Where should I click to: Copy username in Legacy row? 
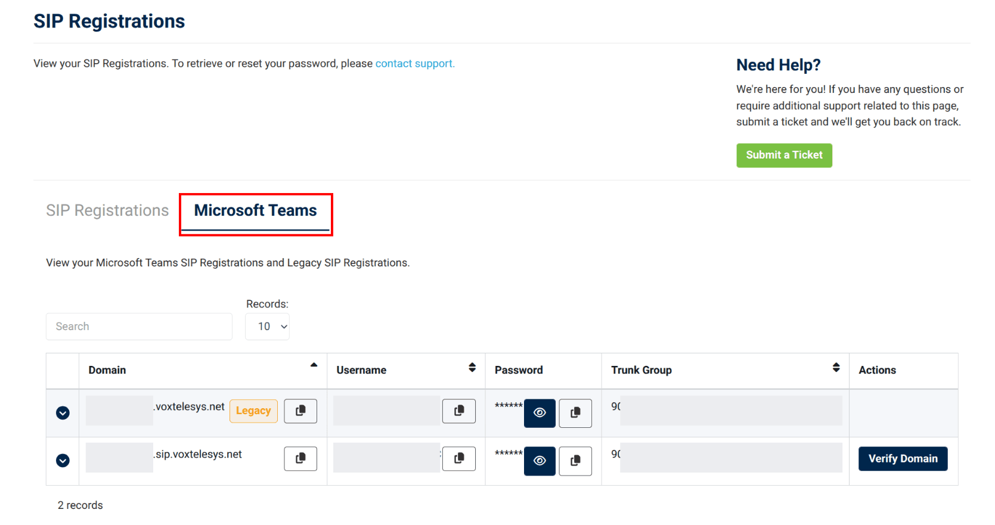click(459, 411)
